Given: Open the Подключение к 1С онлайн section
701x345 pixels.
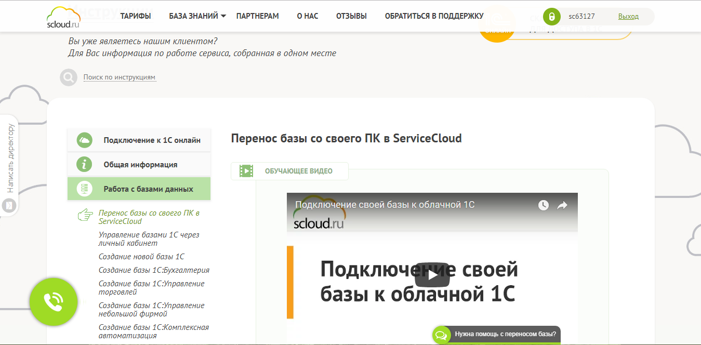Looking at the screenshot, I should point(139,140).
